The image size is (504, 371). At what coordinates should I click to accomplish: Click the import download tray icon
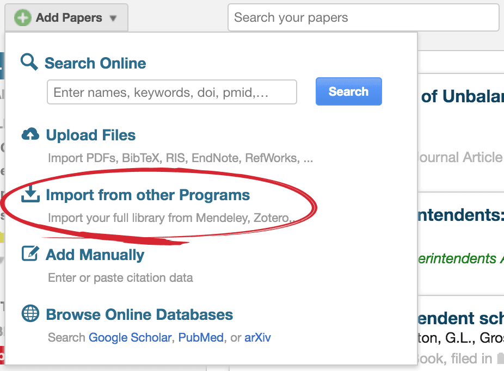click(30, 193)
